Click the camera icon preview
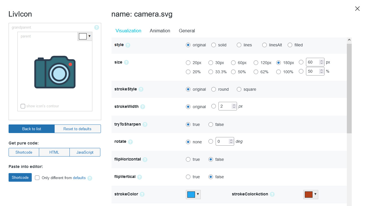 (55, 72)
